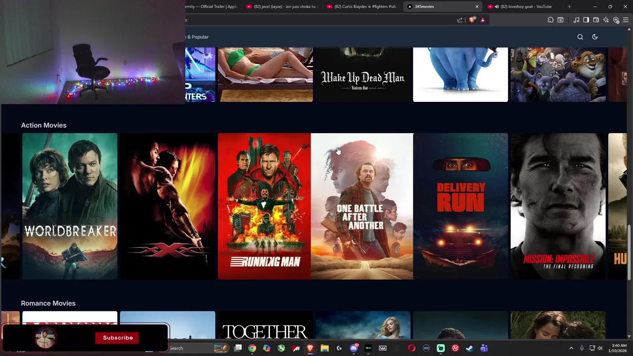633x356 pixels.
Task: Click the tab search icon in toolbar
Action: [560, 20]
